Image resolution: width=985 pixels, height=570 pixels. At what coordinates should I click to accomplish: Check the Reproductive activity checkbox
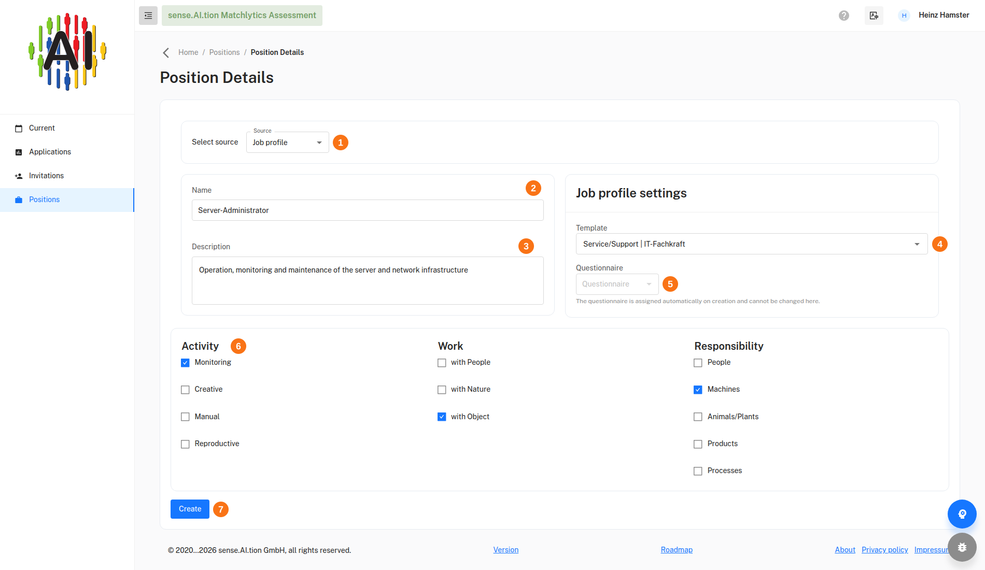click(x=185, y=444)
